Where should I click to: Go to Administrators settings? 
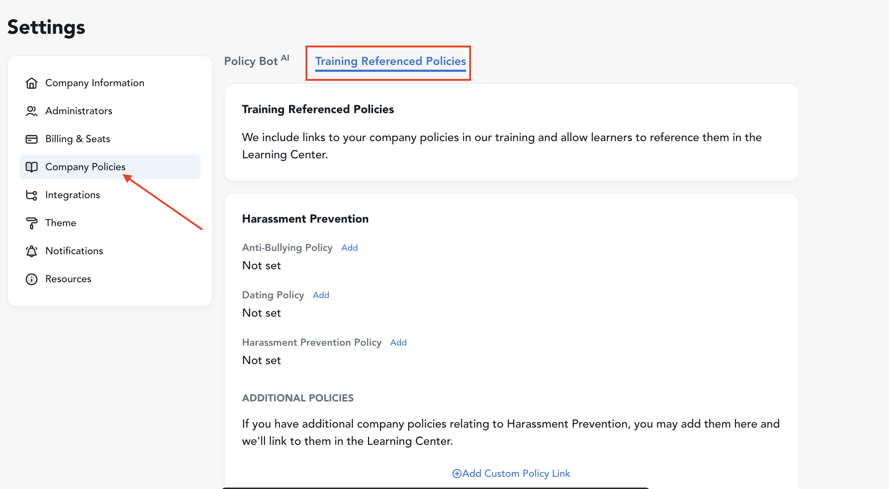pyautogui.click(x=79, y=111)
